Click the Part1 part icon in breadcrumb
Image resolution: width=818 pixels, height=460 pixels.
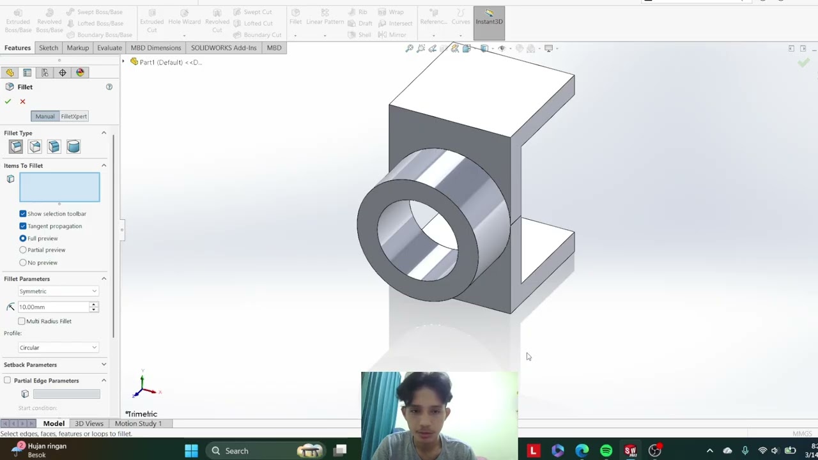[134, 62]
